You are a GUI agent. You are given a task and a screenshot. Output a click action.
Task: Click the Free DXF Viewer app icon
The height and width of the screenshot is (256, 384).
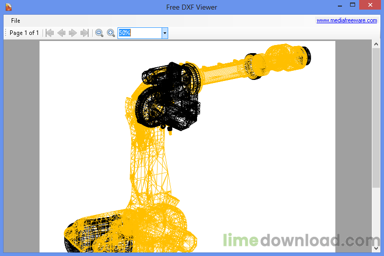[x=9, y=7]
